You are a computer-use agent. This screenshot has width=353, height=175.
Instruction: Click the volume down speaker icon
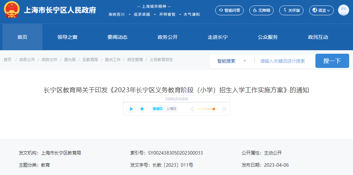coord(192,109)
